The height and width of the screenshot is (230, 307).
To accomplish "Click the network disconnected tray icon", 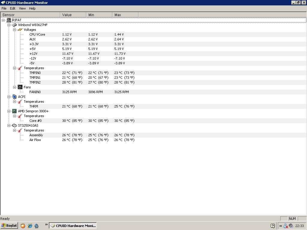I will [x=286, y=226].
